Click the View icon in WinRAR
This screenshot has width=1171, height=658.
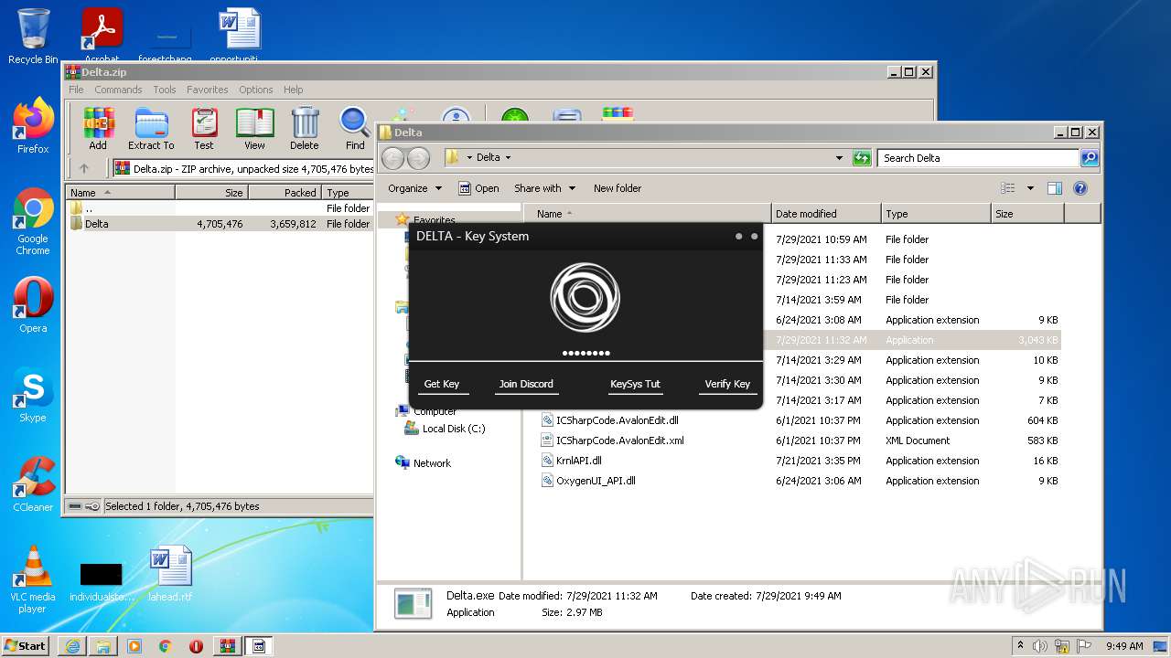(254, 129)
